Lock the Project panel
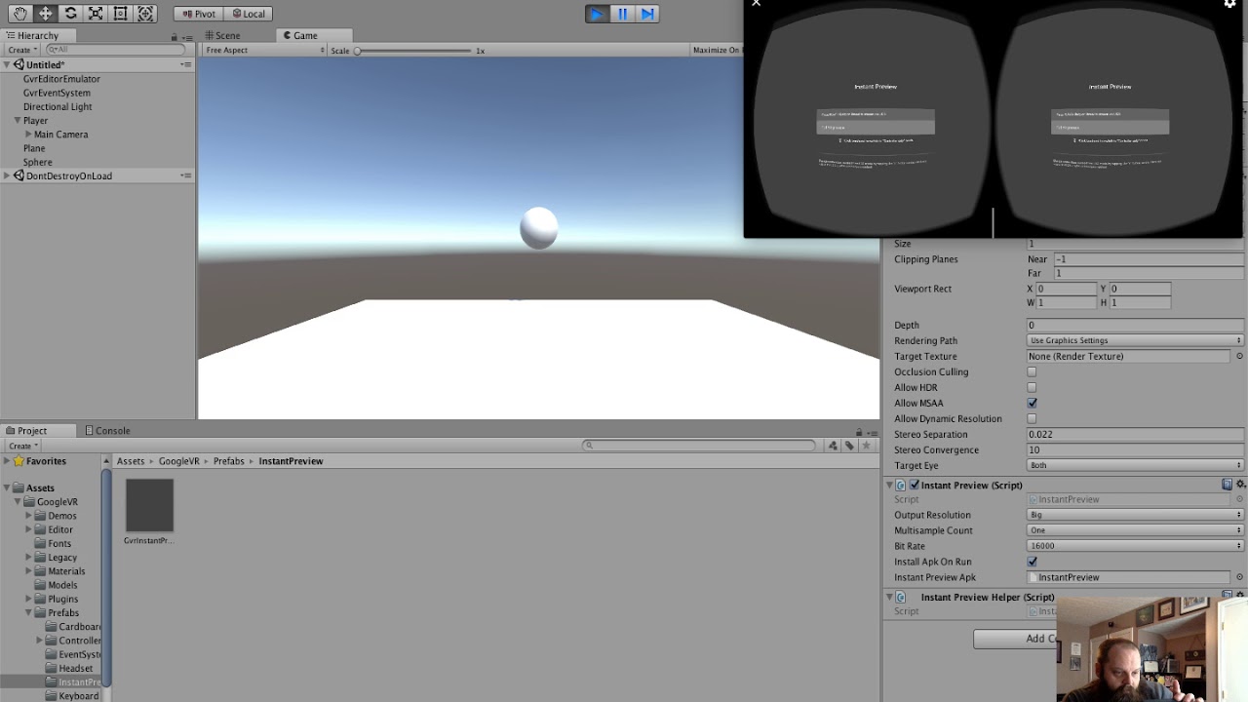1248x702 pixels. pos(859,431)
